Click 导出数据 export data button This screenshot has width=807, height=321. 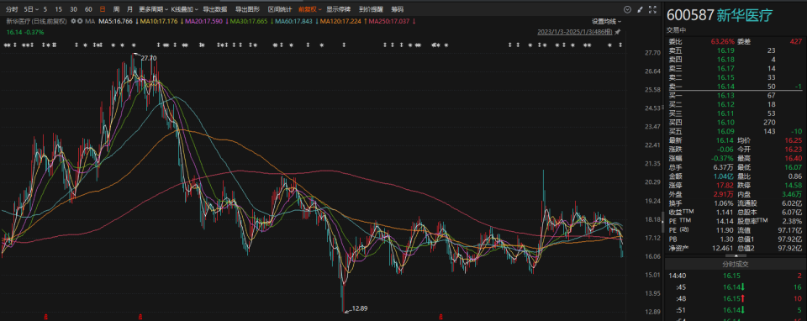click(214, 9)
